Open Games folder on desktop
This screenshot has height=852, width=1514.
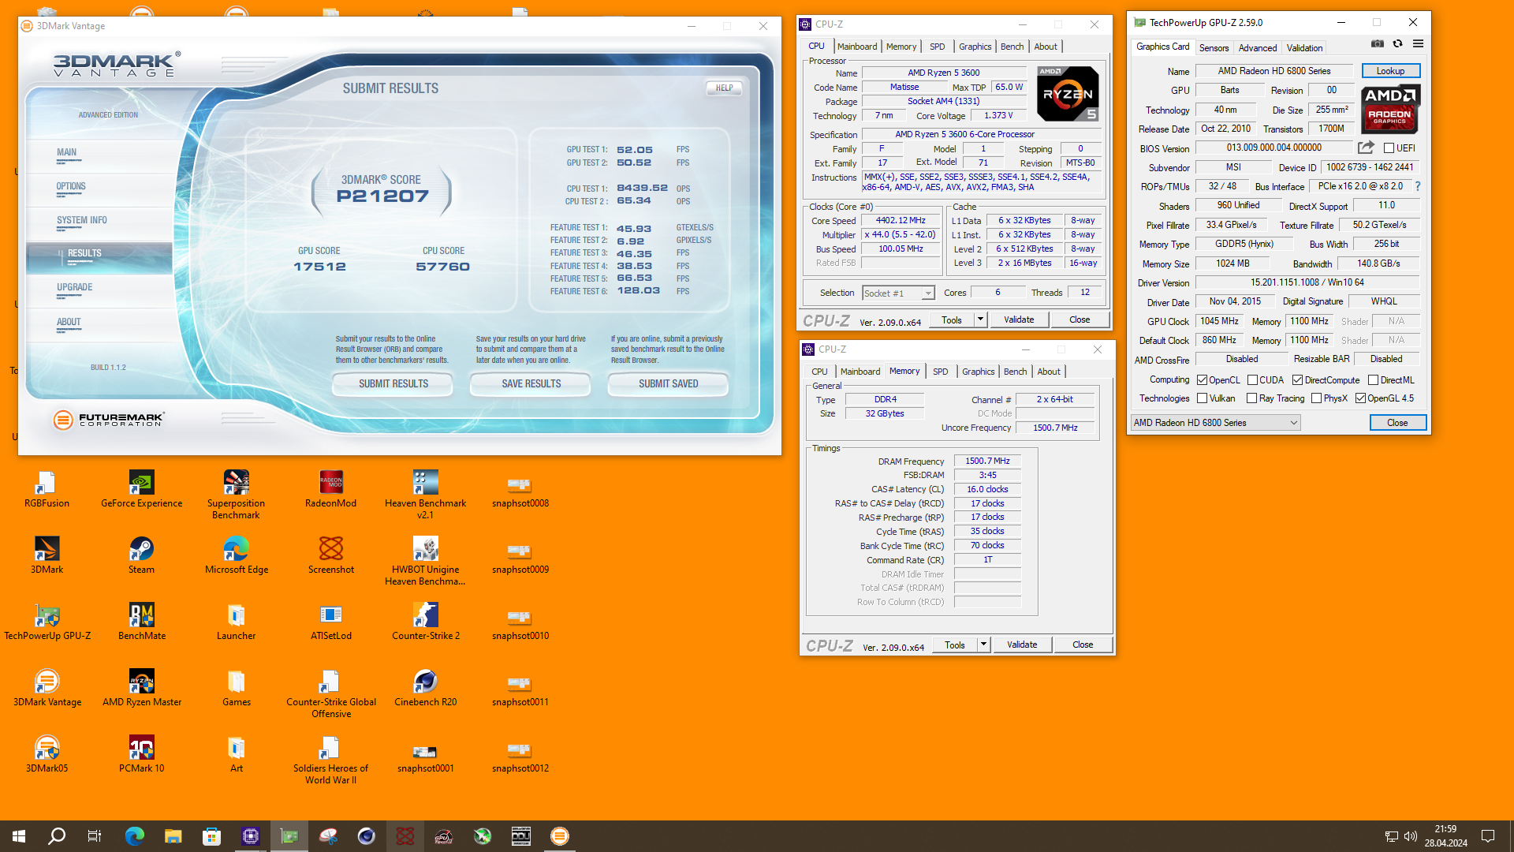click(x=236, y=689)
